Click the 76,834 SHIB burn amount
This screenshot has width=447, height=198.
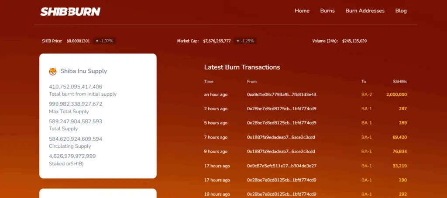(x=400, y=152)
